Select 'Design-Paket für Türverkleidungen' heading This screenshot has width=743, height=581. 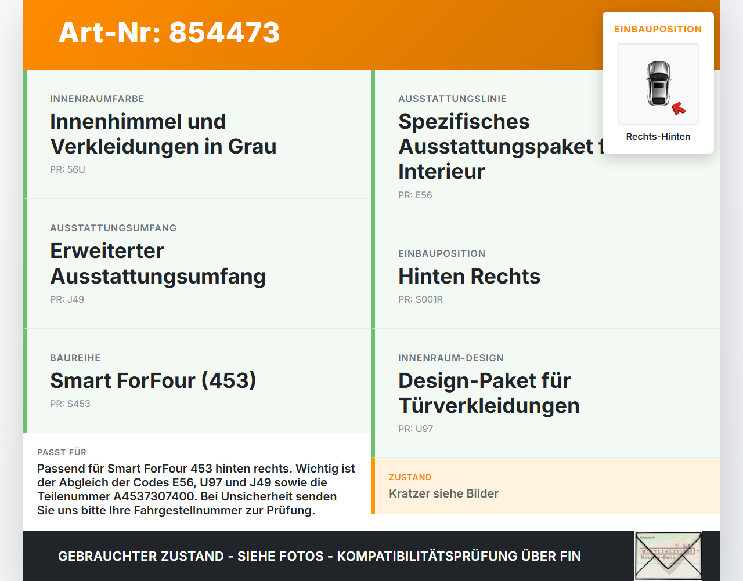pyautogui.click(x=489, y=393)
